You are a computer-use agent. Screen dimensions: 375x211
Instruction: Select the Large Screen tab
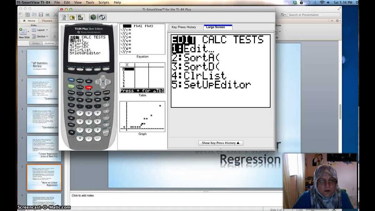pyautogui.click(x=218, y=27)
